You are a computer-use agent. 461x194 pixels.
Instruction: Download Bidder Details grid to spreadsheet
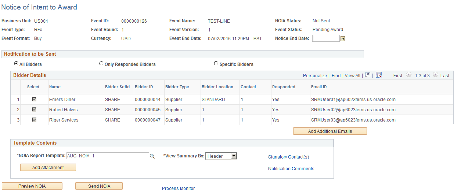click(379, 75)
